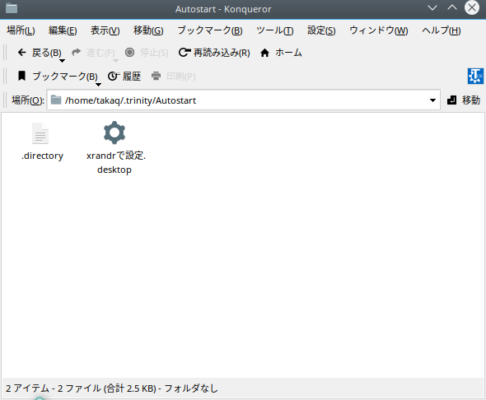Click the 移動 go button next to location bar
Image resolution: width=486 pixels, height=400 pixels.
pyautogui.click(x=464, y=100)
